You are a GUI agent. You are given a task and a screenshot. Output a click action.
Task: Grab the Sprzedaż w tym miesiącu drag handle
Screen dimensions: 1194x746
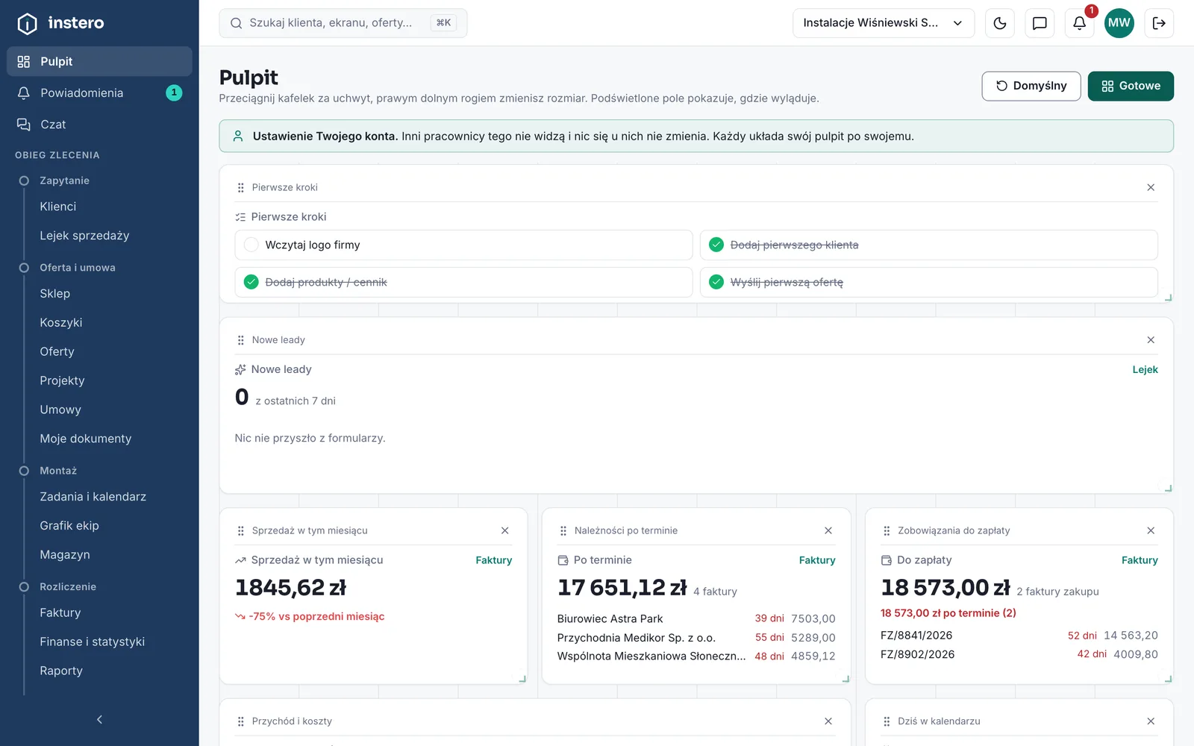click(240, 531)
